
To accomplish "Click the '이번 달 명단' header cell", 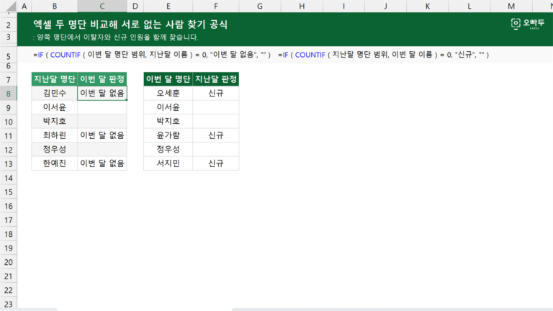I will pyautogui.click(x=168, y=79).
